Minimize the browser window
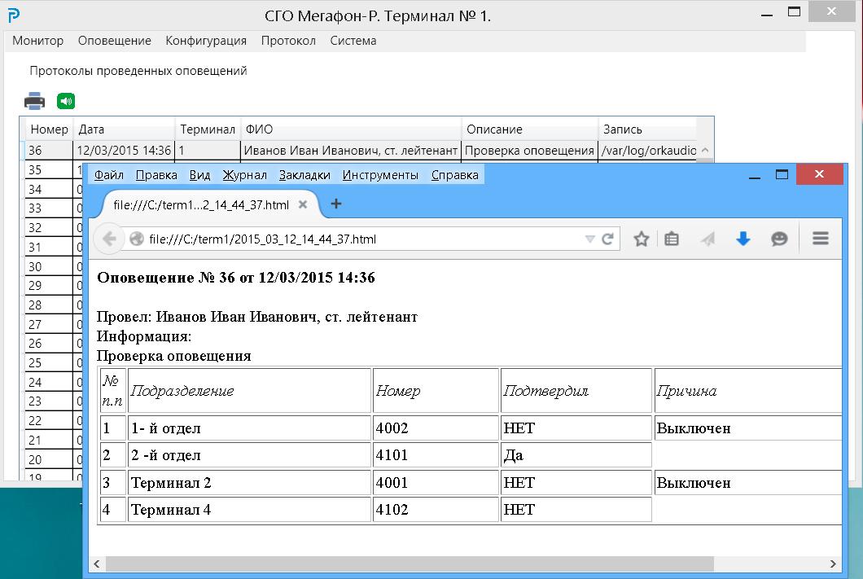This screenshot has height=579, width=863. (755, 176)
